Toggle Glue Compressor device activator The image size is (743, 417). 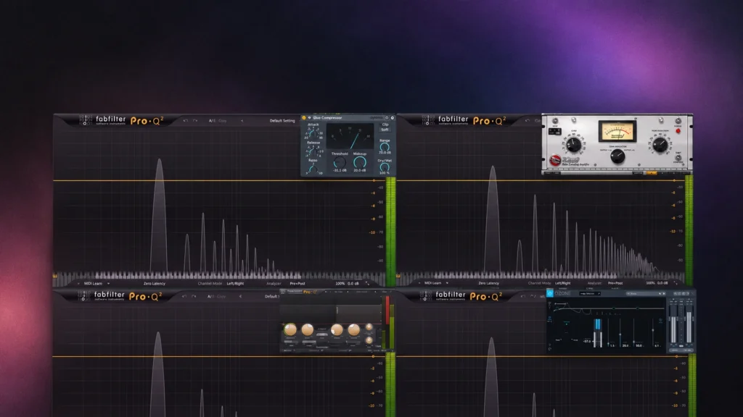coord(304,118)
